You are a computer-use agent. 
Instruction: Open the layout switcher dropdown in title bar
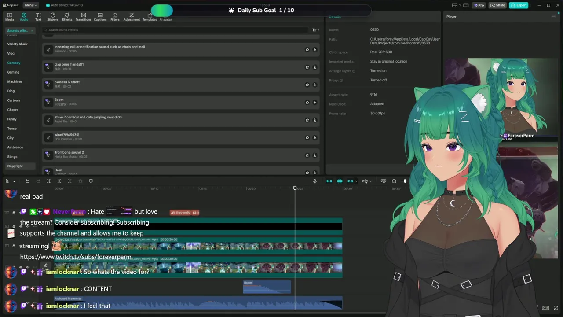click(x=460, y=5)
